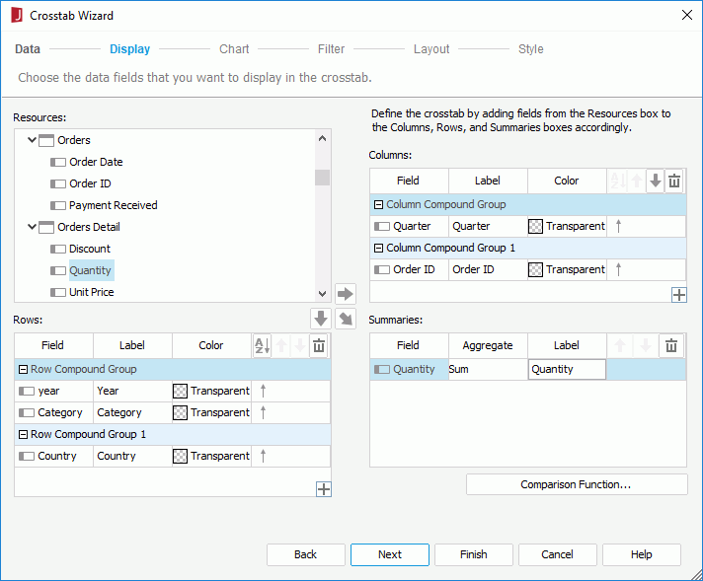
Task: Click Transparent color swatch for Order ID column
Action: [x=535, y=269]
